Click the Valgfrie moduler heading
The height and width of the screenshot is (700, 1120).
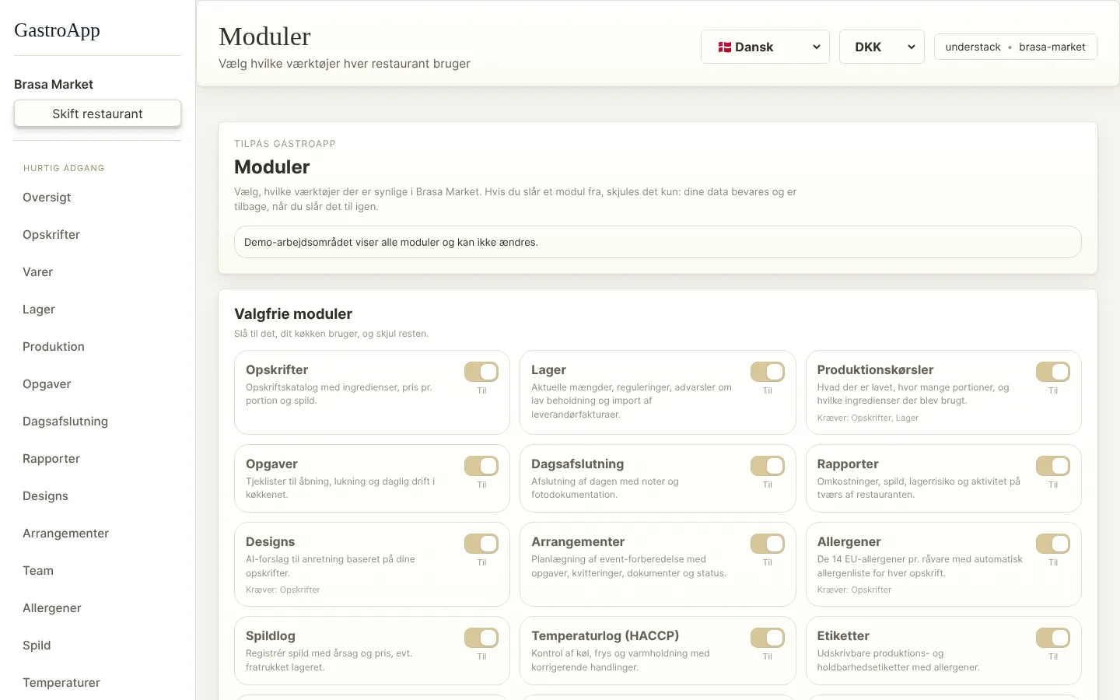click(293, 314)
